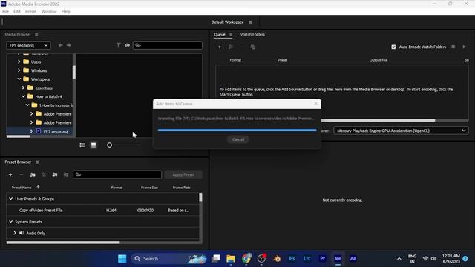
Task: Click the Stop Queue square icon
Action: (x=453, y=47)
